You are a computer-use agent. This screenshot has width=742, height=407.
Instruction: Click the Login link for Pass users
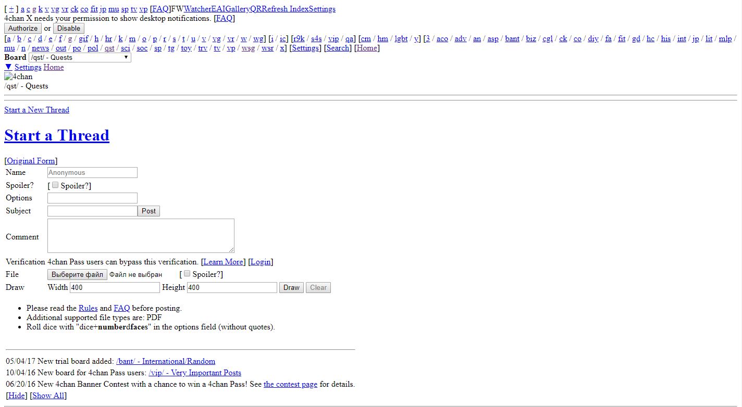(261, 262)
